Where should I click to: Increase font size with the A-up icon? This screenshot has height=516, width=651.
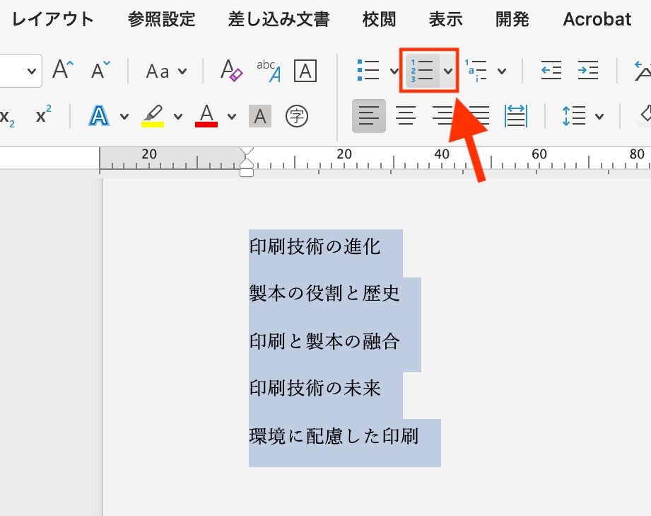(x=63, y=70)
